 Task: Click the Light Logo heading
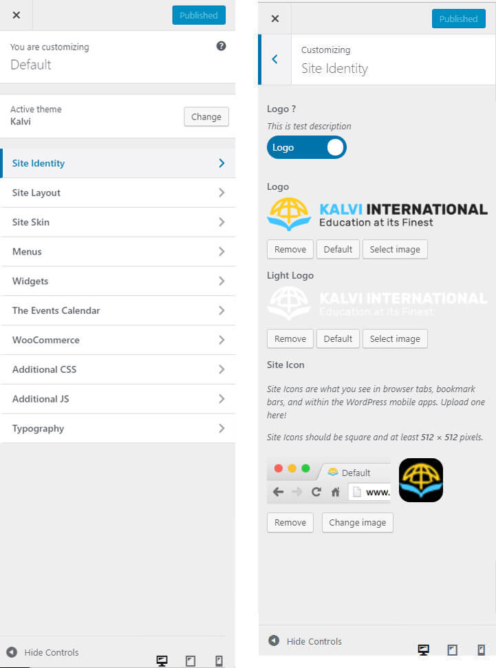tap(290, 276)
